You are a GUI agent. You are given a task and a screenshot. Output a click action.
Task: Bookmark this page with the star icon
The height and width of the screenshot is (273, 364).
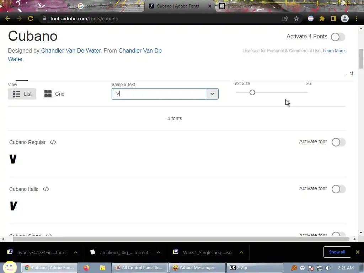point(296,18)
